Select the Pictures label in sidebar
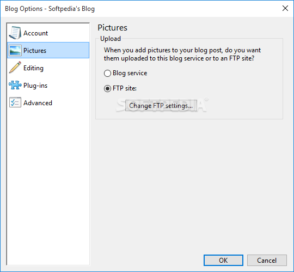 coord(35,51)
